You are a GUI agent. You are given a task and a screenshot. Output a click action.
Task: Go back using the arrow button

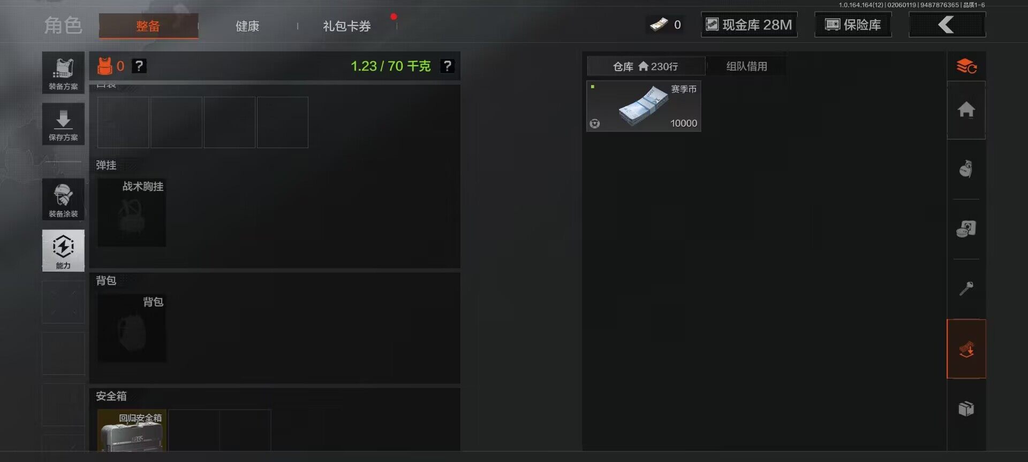(x=947, y=25)
